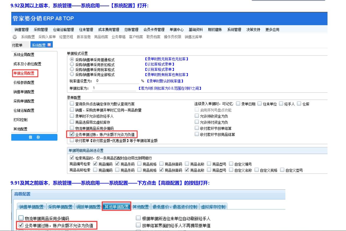Open the 仓储运输管理 menu
This screenshot has height=231, width=346.
click(x=63, y=30)
